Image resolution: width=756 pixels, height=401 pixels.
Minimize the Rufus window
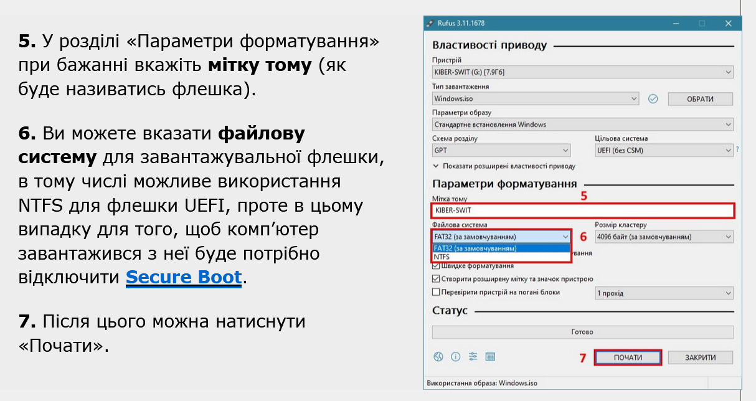click(676, 23)
